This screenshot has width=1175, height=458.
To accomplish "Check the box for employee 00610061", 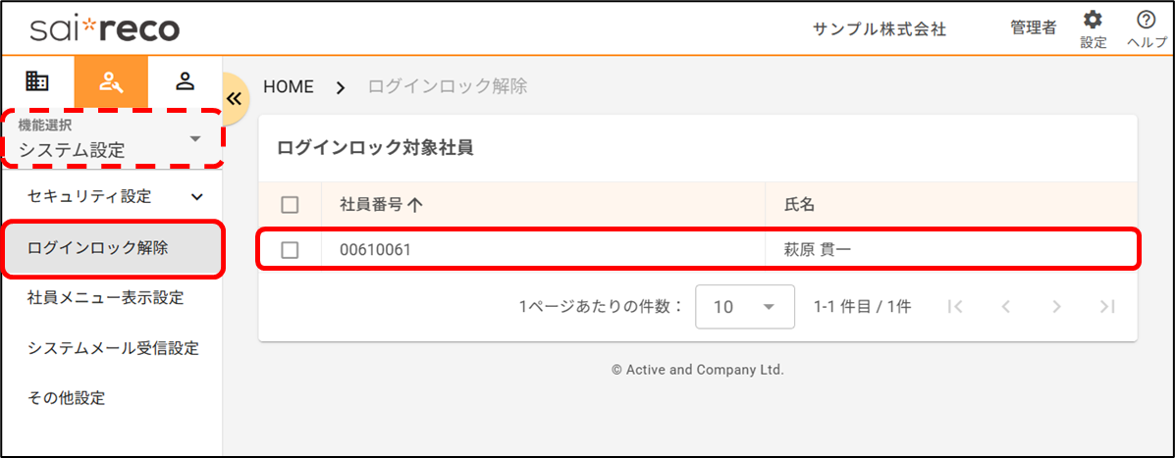I will point(290,250).
